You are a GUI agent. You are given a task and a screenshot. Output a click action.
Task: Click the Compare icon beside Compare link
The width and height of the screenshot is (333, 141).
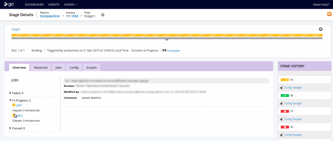164,50
